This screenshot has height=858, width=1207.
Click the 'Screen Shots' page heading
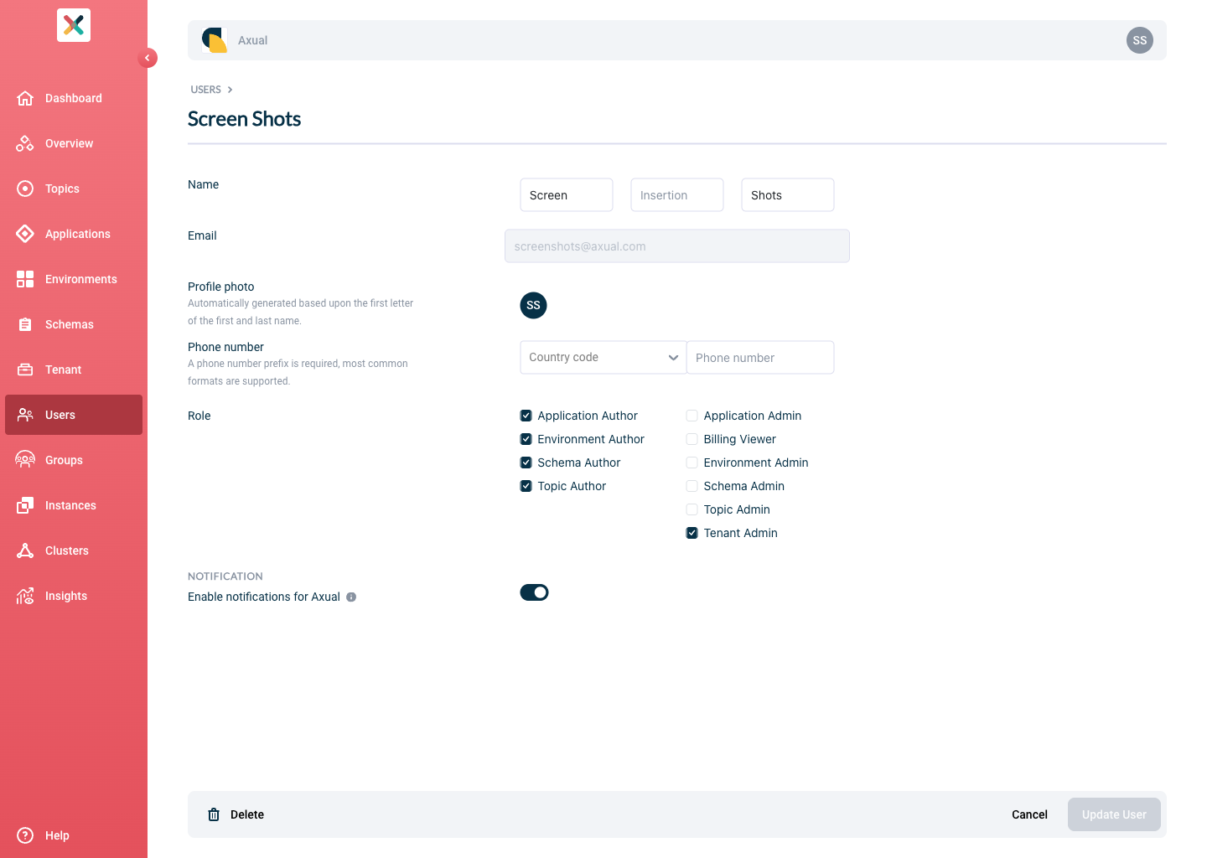[x=244, y=119]
